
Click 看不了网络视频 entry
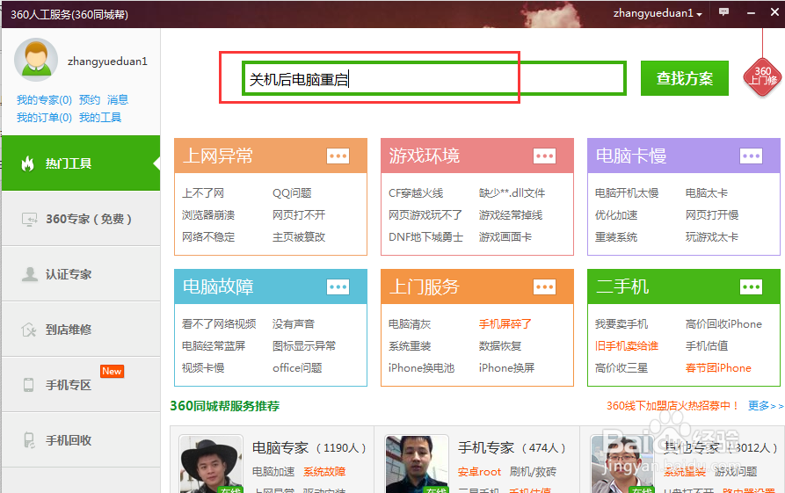(x=219, y=324)
